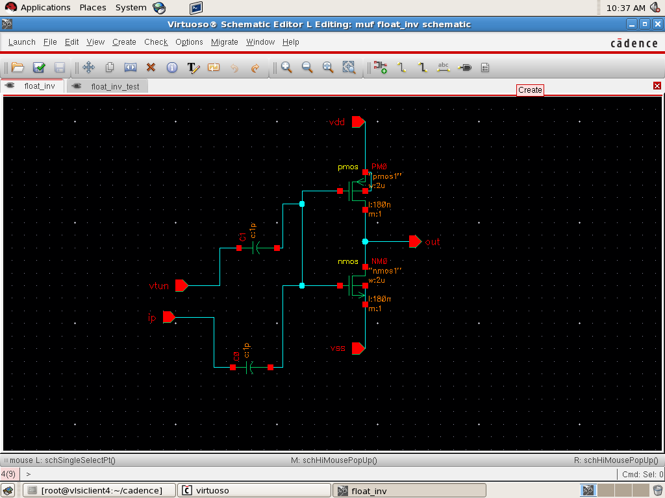Image resolution: width=665 pixels, height=498 pixels.
Task: Click the show desktop icon in bottom panel
Action: pyautogui.click(x=8, y=490)
